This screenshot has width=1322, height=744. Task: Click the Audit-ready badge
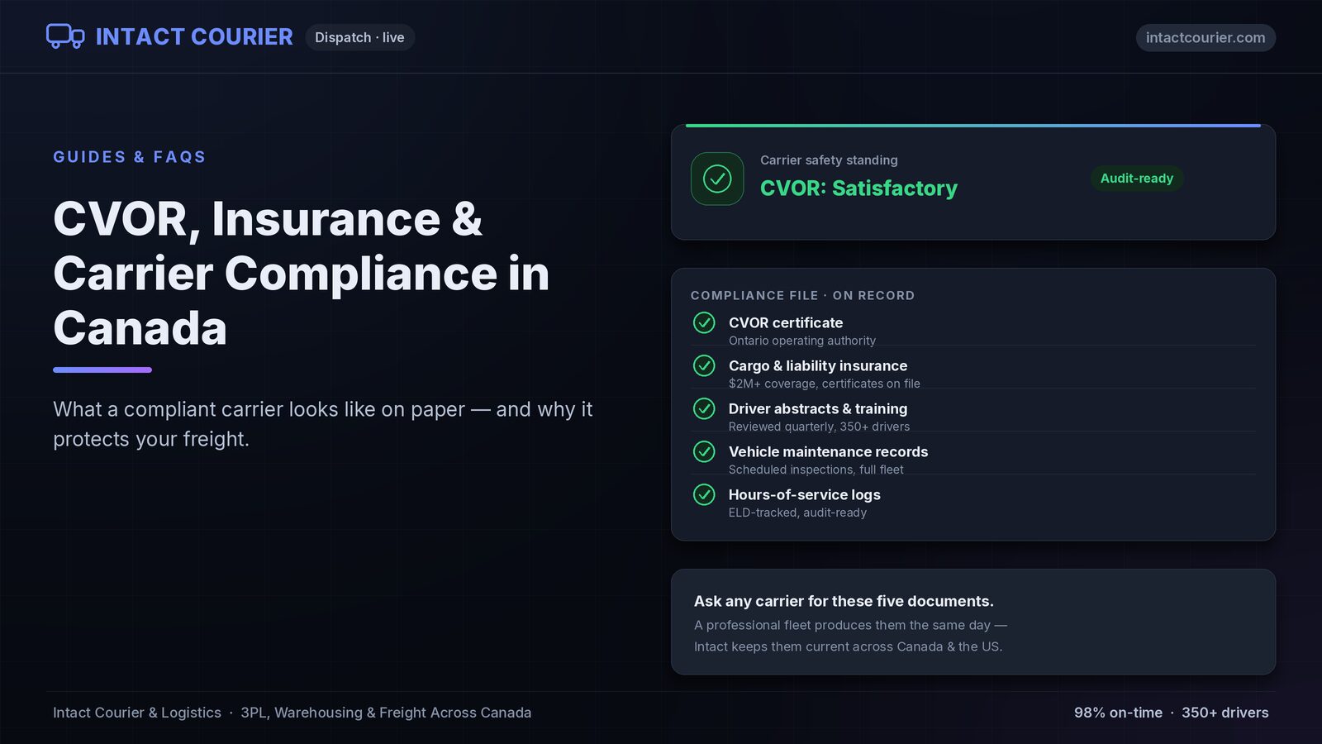point(1137,179)
